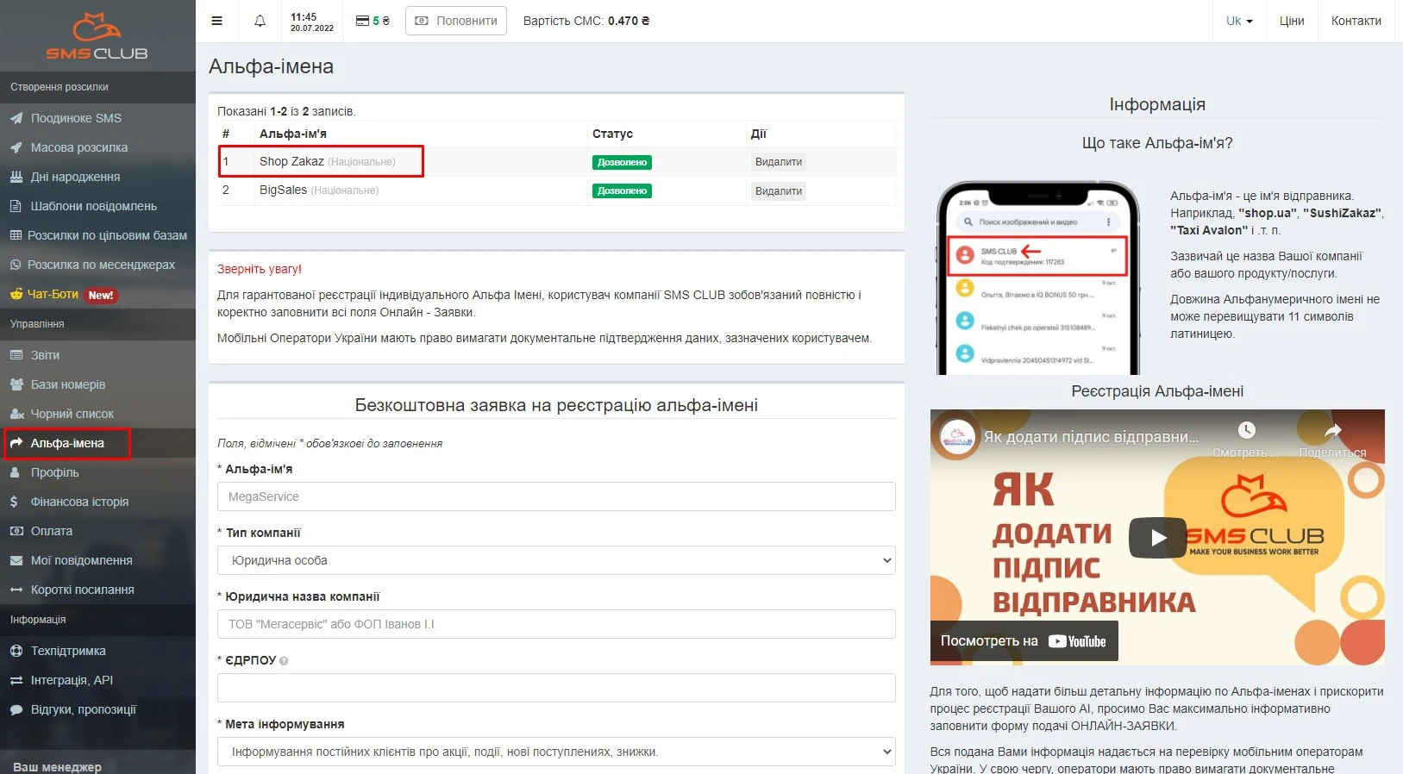Open the Ціни link
1403x774 pixels.
pyautogui.click(x=1291, y=21)
